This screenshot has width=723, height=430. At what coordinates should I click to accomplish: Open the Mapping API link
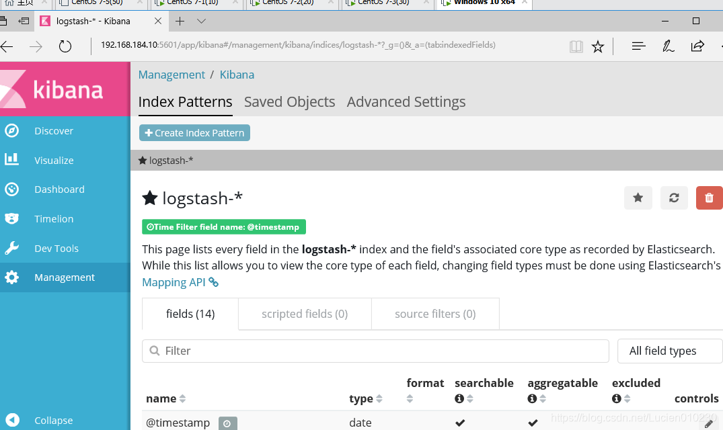180,282
